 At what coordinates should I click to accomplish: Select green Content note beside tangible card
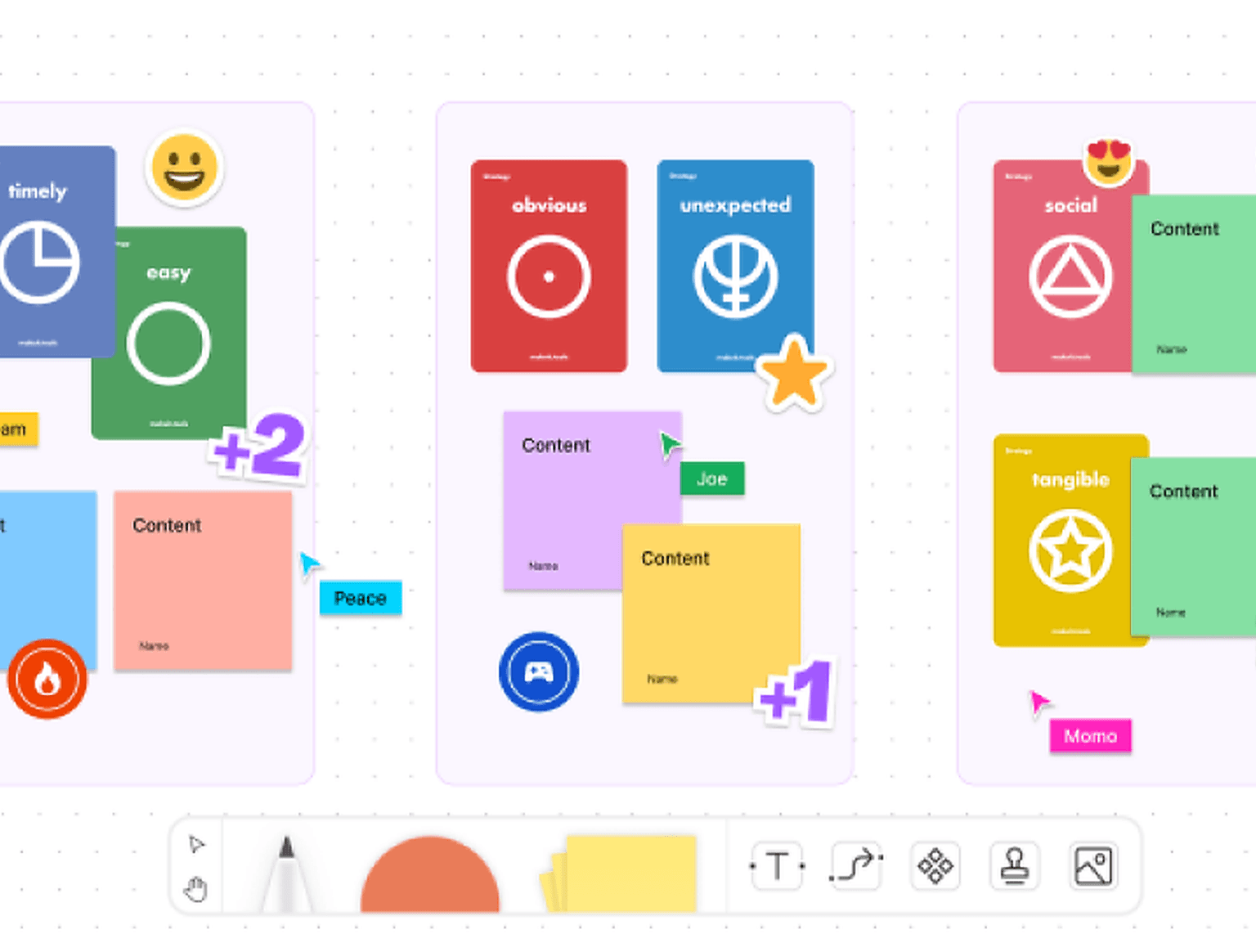pos(1193,546)
